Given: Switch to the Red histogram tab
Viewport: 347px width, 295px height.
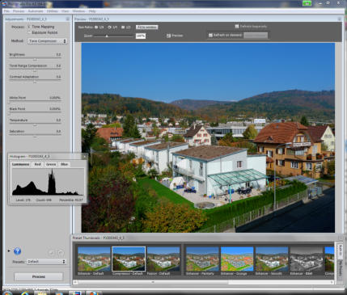Looking at the screenshot, I should coord(37,164).
